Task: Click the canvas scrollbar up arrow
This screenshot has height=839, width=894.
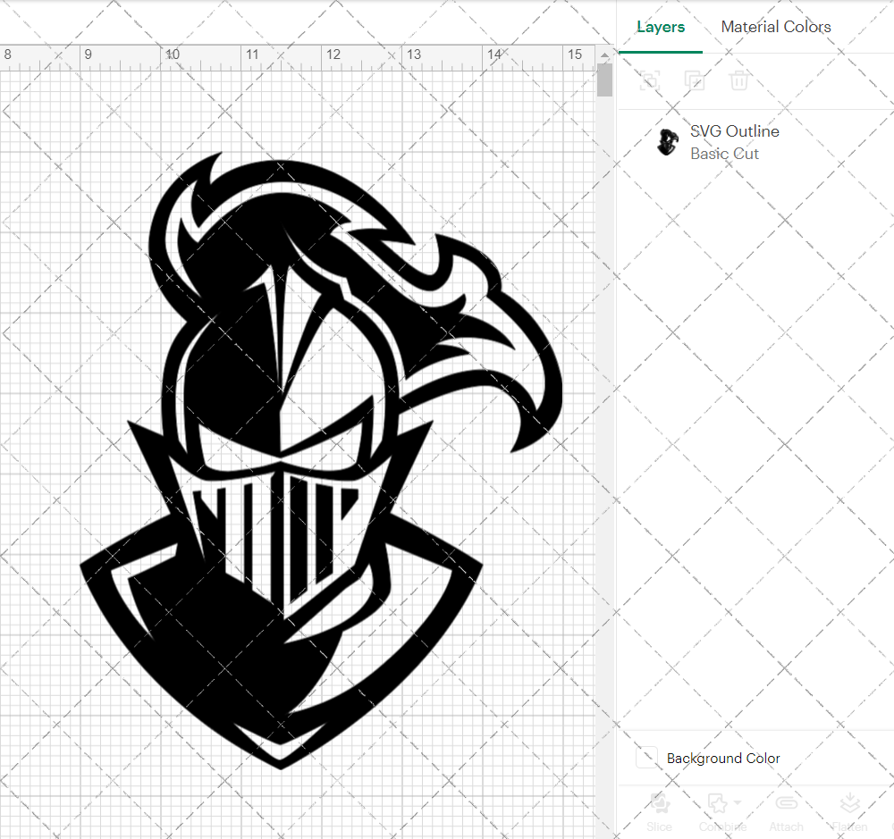Action: (x=604, y=55)
